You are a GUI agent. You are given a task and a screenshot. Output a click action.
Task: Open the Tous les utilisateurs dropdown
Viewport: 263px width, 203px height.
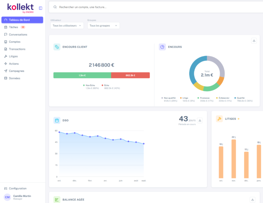(67, 26)
